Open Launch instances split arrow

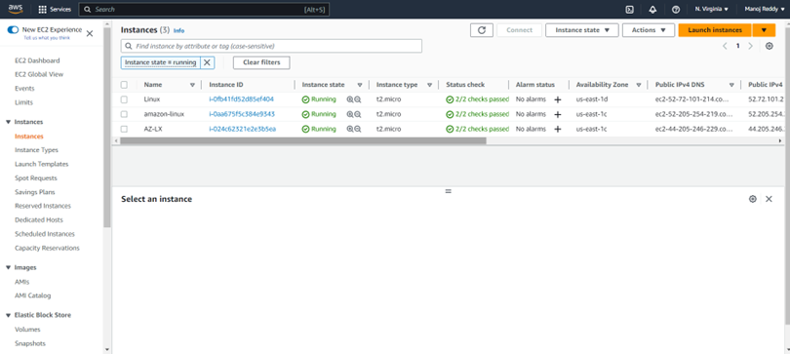pos(764,30)
